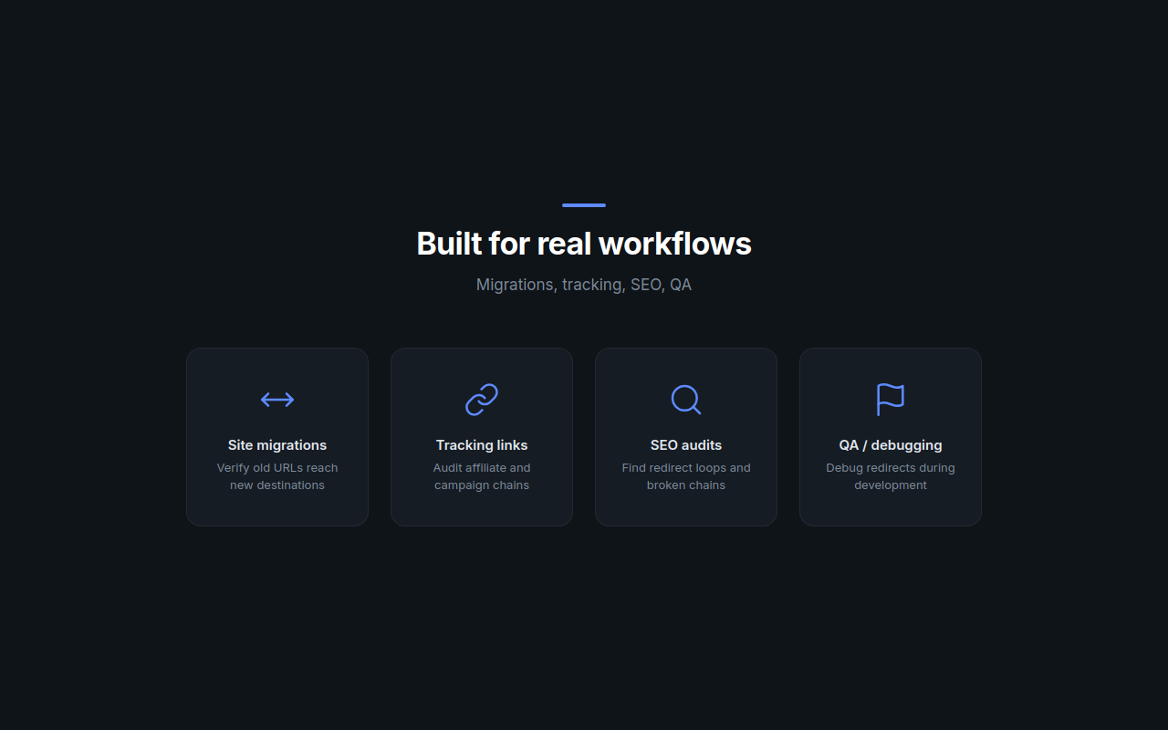Click the Tracking links heading

481,444
